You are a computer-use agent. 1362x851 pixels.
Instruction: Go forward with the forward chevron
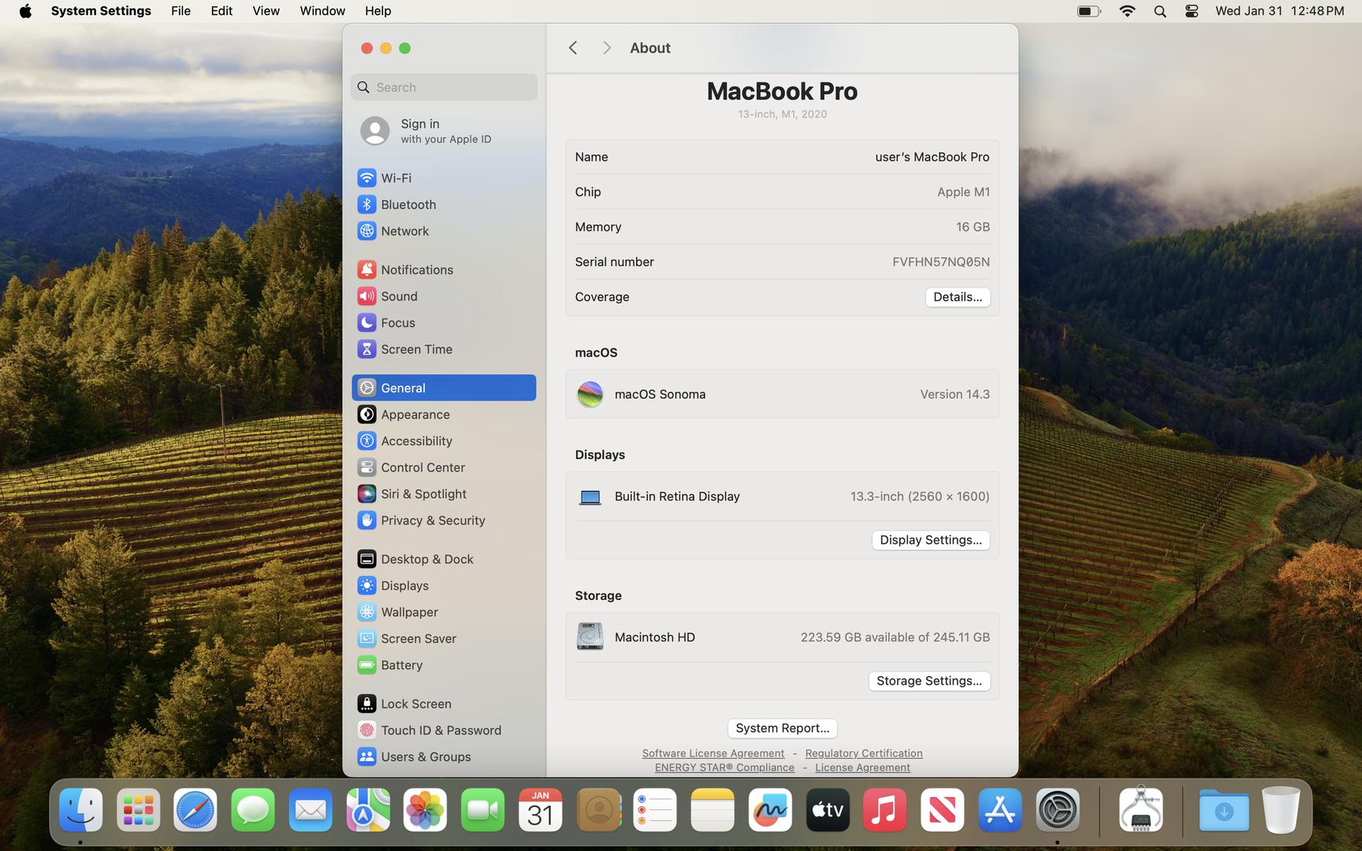point(606,48)
